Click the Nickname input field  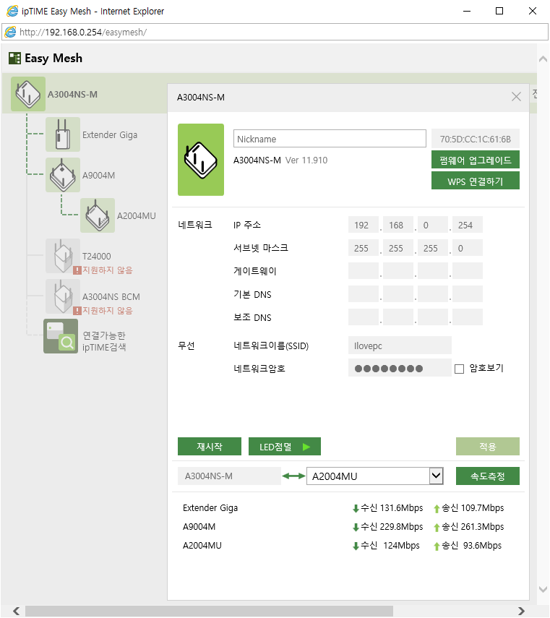[330, 139]
